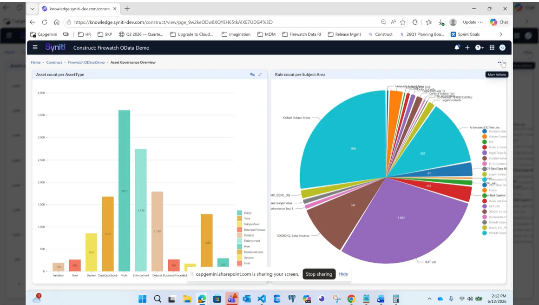Click the Syniti logo
Image resolution: width=539 pixels, height=305 pixels.
[x=55, y=47]
